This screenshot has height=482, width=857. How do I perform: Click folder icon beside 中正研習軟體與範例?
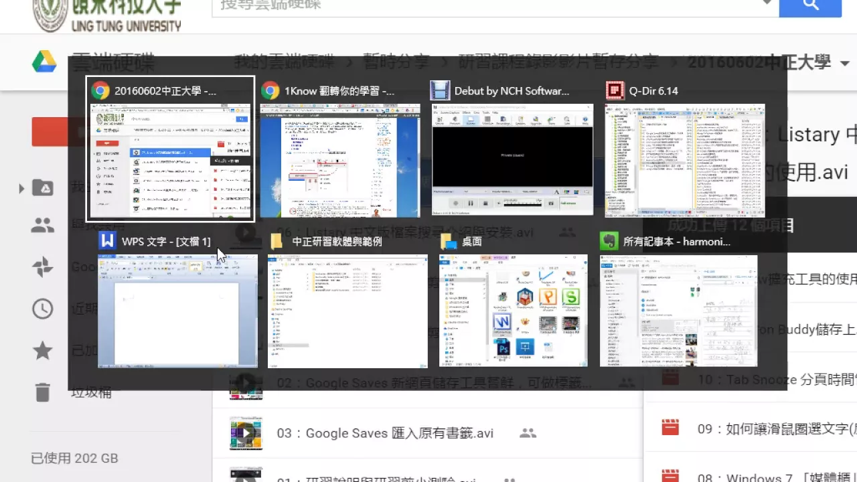tap(277, 242)
